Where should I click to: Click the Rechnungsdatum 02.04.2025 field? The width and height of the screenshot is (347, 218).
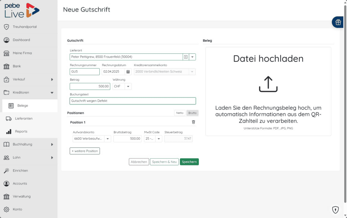[x=114, y=72]
